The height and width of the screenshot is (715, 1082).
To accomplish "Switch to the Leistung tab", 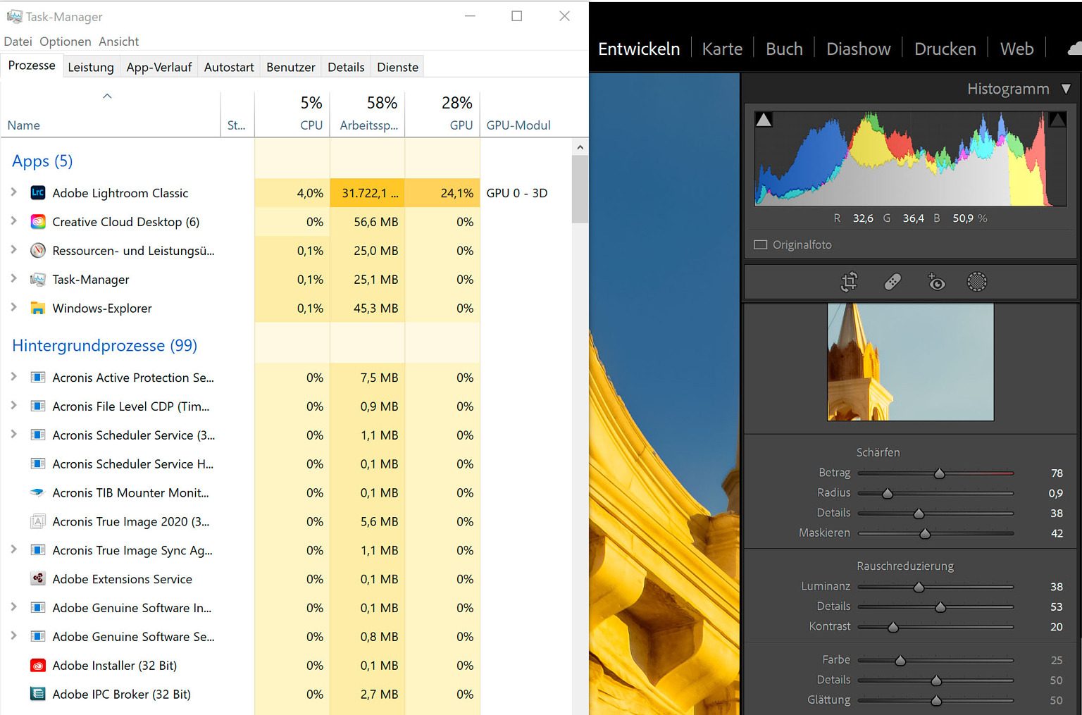I will [90, 67].
